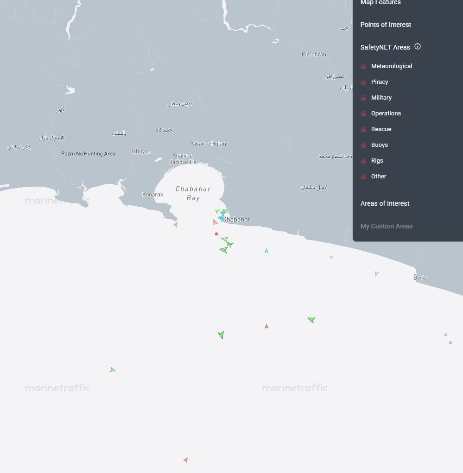Select the uppermost green vessel in the anchorage cluster
This screenshot has height=473, width=463.
click(x=225, y=240)
